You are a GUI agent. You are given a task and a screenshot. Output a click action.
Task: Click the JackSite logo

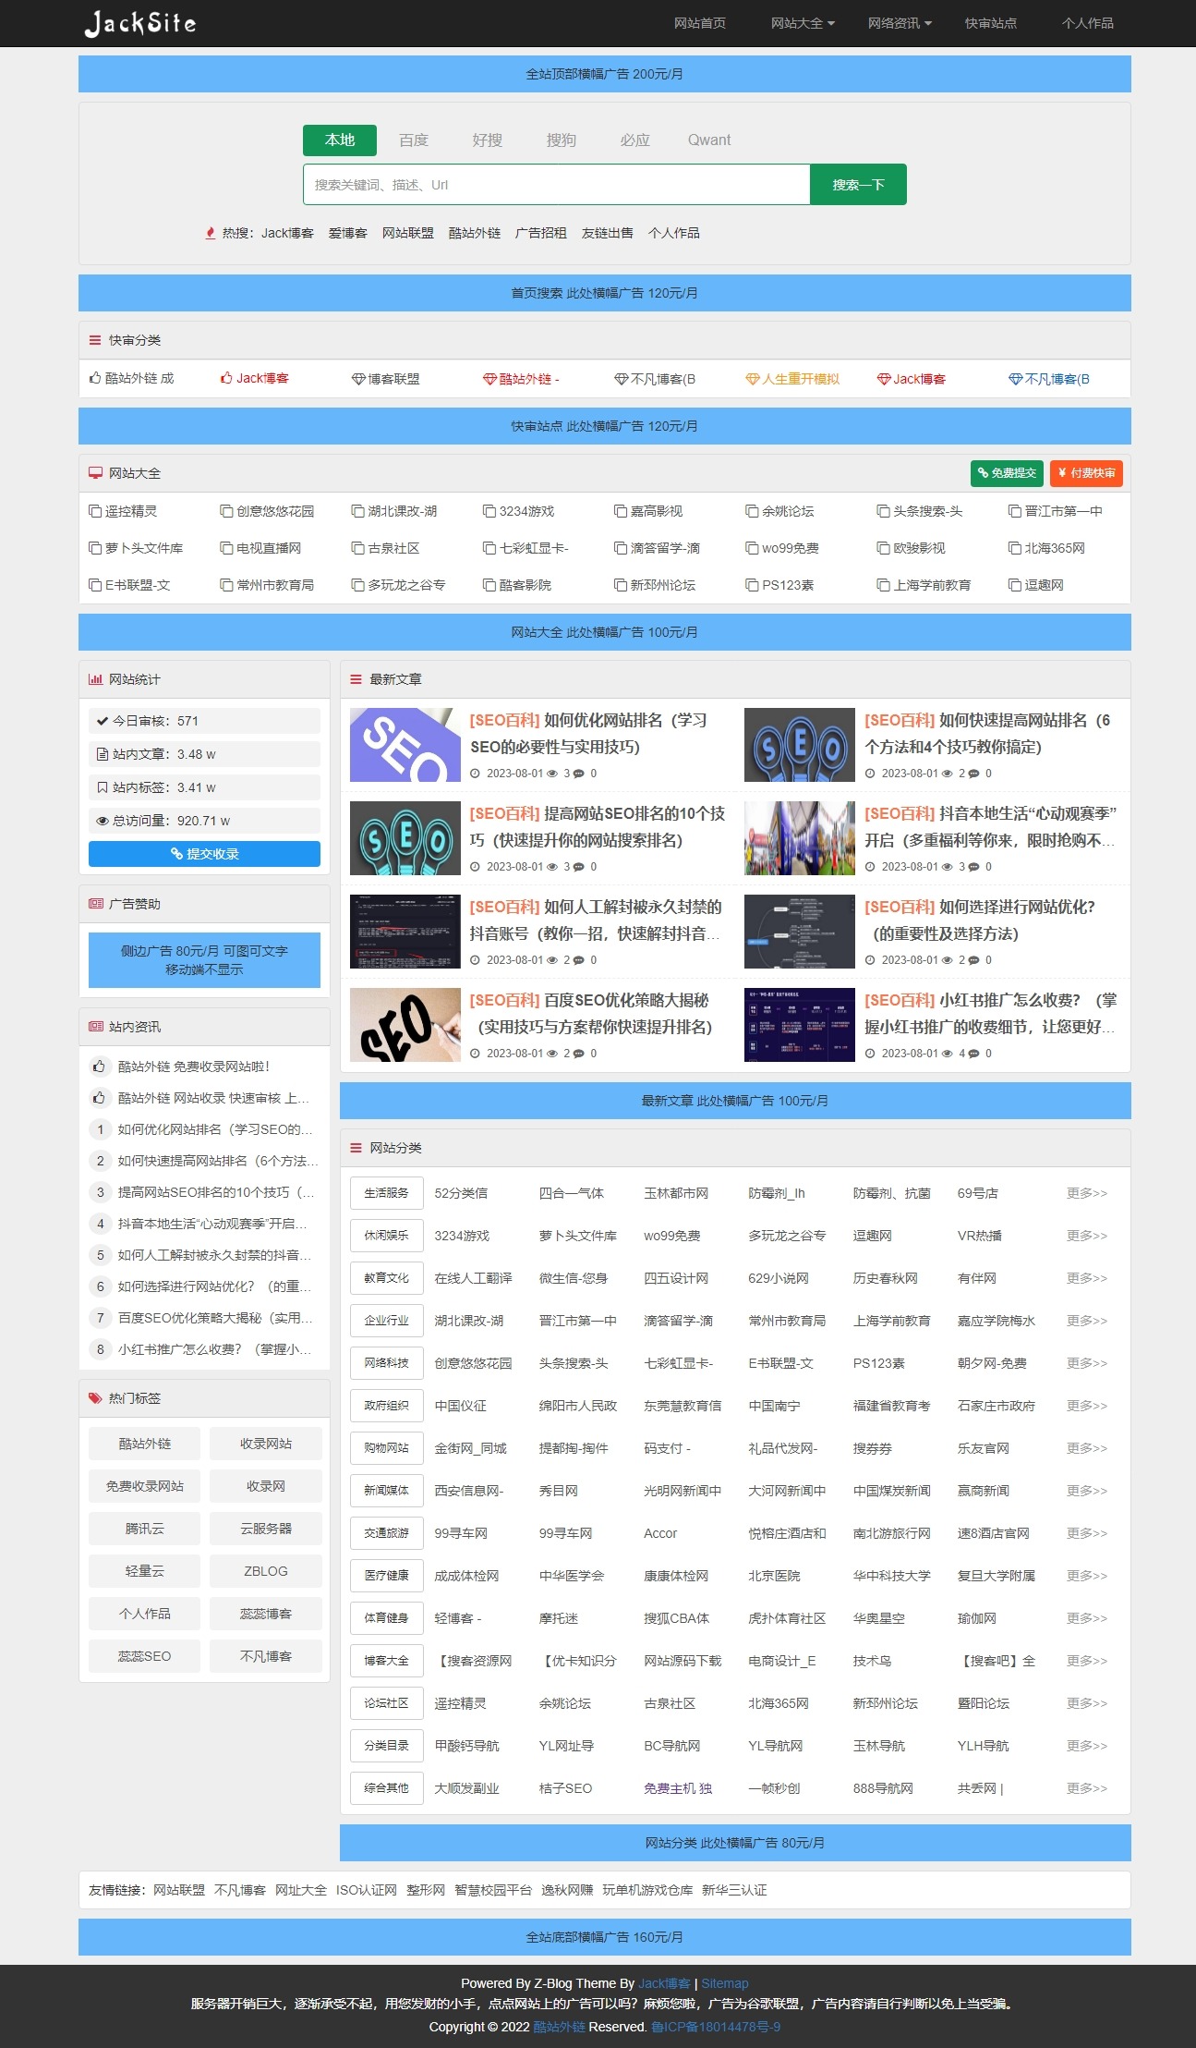pos(140,23)
